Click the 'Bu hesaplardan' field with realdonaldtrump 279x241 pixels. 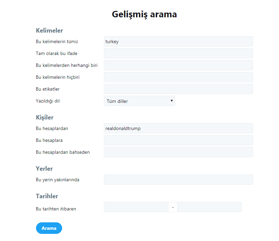[178, 128]
